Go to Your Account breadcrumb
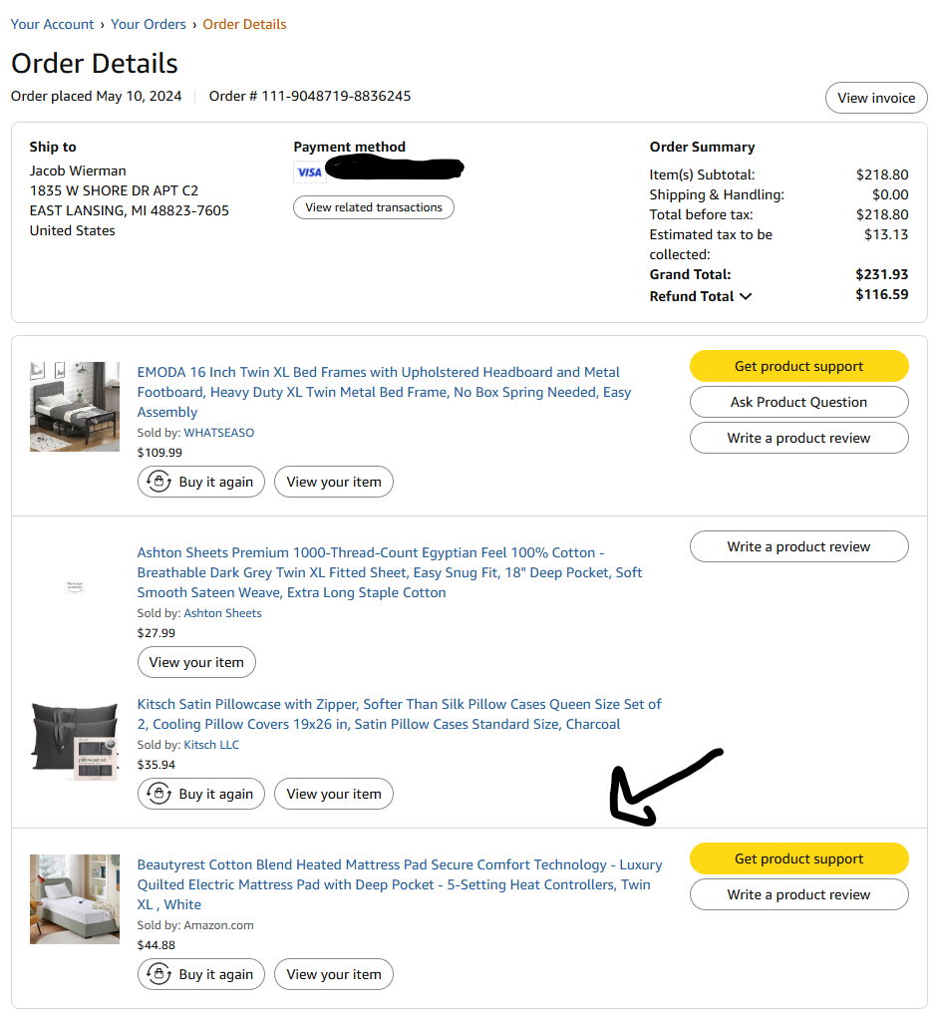Screen dimensions: 936x1018 point(53,24)
